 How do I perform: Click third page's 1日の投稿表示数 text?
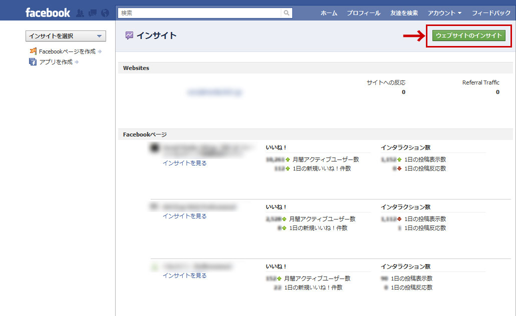click(x=412, y=278)
